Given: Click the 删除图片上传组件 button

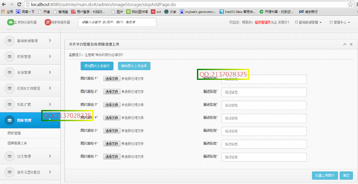Looking at the screenshot, I should (134, 66).
